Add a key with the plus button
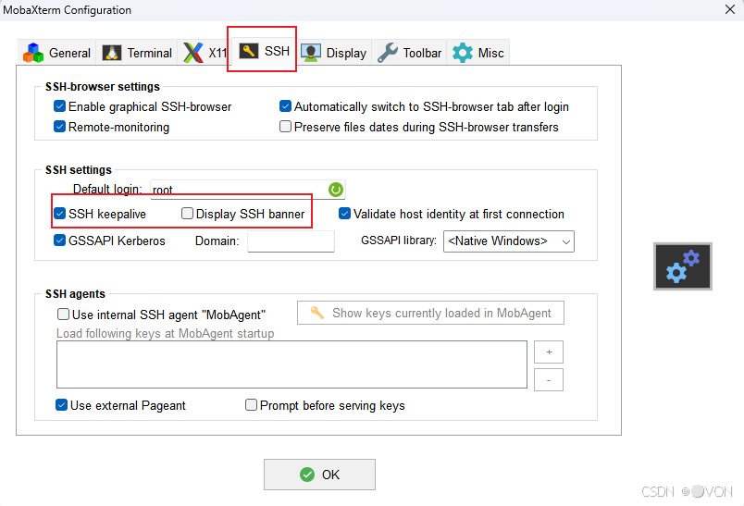Image resolution: width=744 pixels, height=506 pixels. 549,352
